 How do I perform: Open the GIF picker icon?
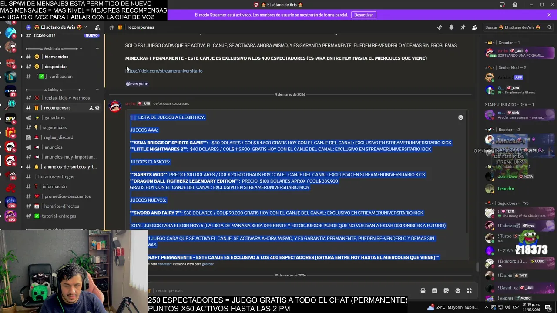[434, 291]
